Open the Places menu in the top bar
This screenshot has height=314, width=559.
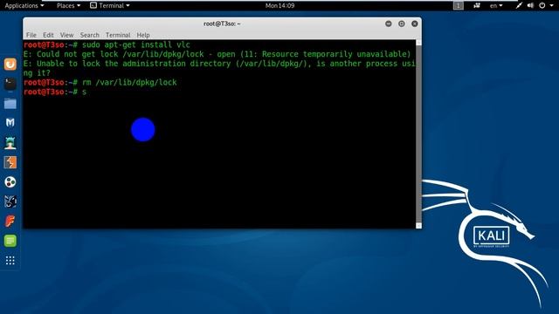[68, 5]
